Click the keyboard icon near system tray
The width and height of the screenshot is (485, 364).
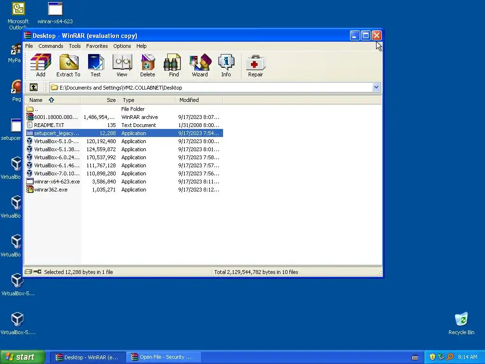click(x=415, y=357)
